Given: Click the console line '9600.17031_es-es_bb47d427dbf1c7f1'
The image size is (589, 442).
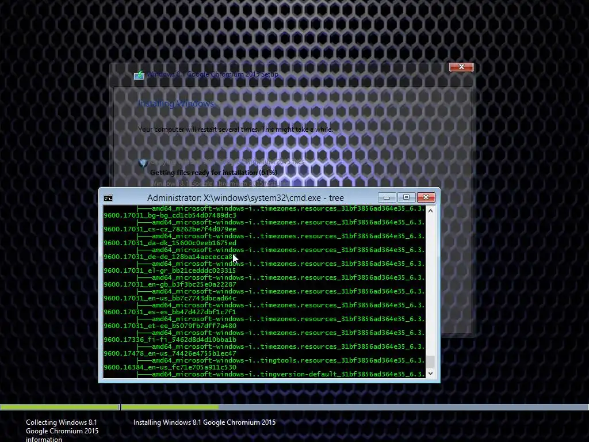Looking at the screenshot, I should (x=170, y=312).
